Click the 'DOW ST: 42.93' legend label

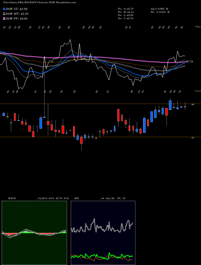click(16, 9)
